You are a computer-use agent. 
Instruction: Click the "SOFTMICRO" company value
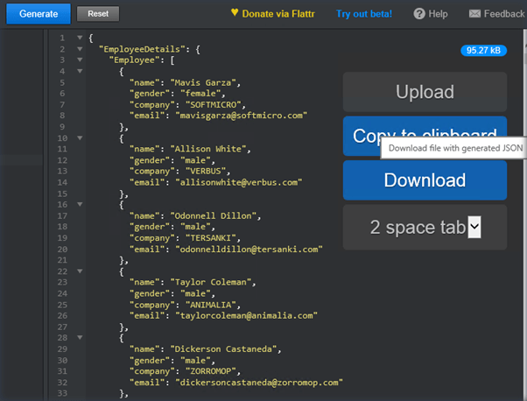(x=213, y=105)
